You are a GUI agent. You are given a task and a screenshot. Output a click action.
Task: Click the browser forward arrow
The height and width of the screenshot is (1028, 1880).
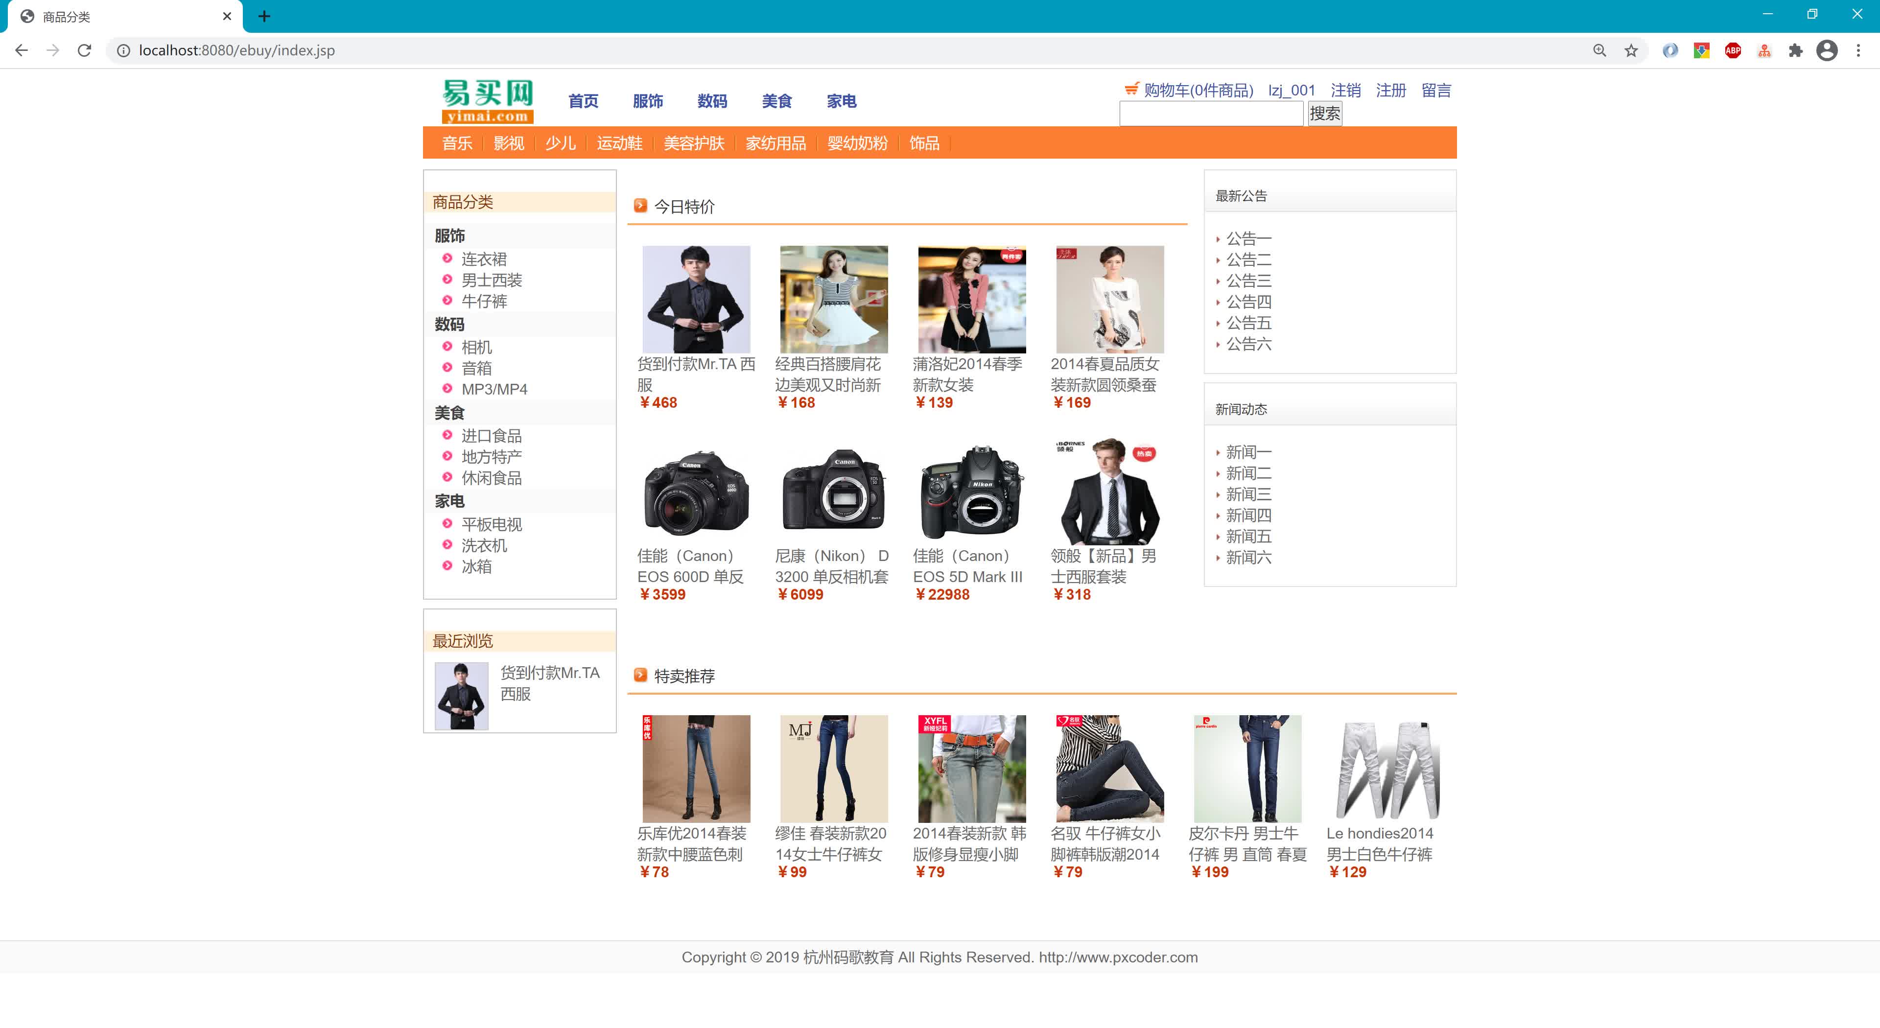click(x=52, y=50)
